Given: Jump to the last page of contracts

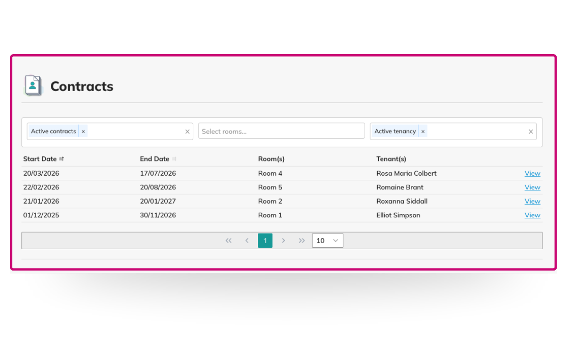Looking at the screenshot, I should pos(302,240).
